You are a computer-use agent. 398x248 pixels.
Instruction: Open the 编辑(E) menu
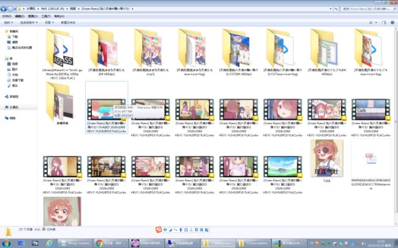pyautogui.click(x=20, y=16)
